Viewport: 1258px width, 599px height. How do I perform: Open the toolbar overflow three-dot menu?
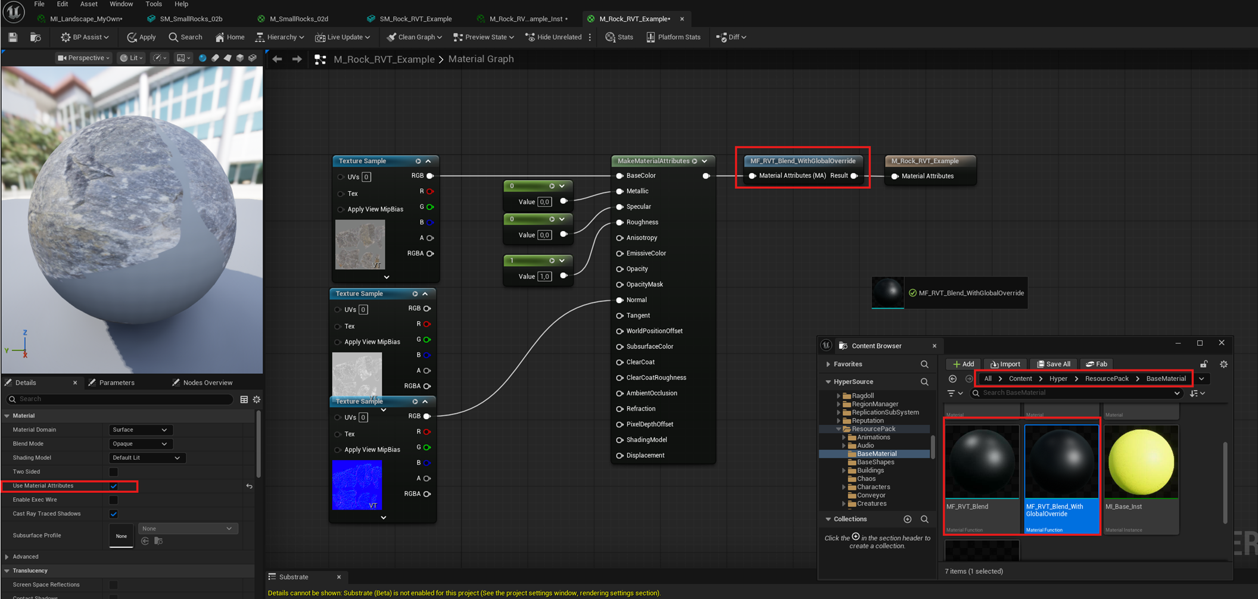[x=590, y=37]
